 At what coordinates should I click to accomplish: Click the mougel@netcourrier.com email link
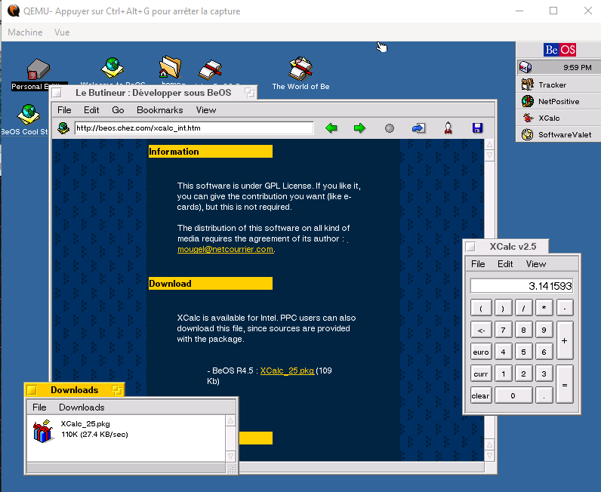tap(225, 249)
